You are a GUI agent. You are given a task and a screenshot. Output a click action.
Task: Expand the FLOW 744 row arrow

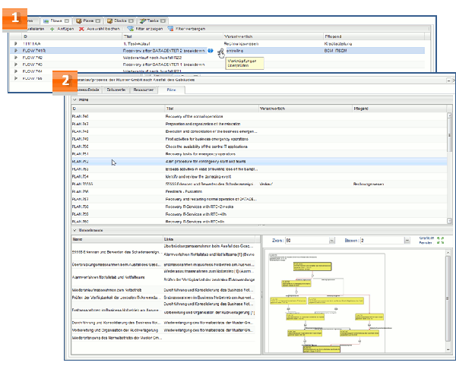pos(16,71)
